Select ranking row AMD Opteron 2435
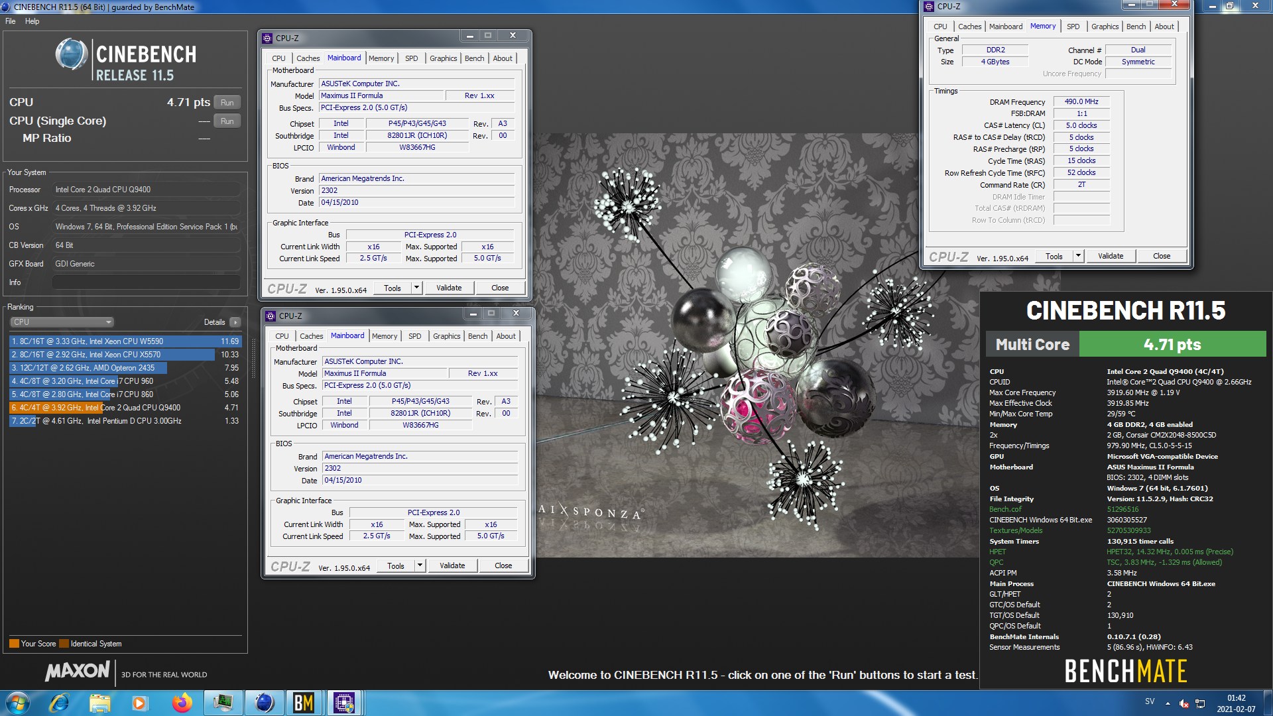Image resolution: width=1273 pixels, height=716 pixels. [125, 368]
